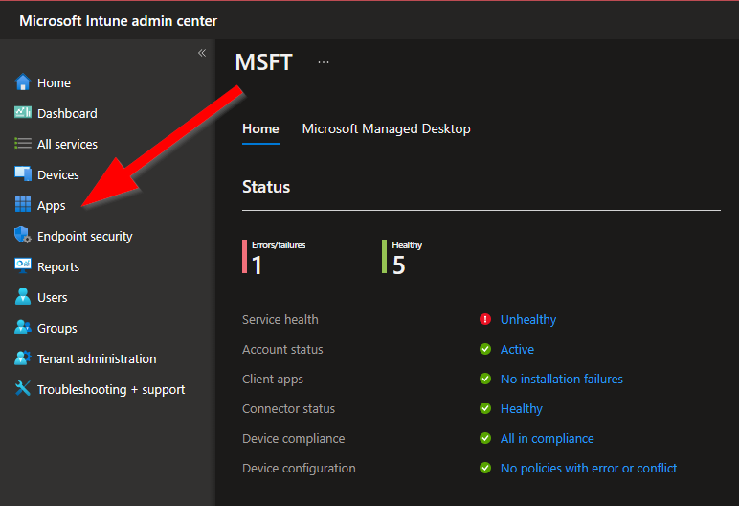This screenshot has height=506, width=739.
Task: Open the Home sidebar menu item
Action: [54, 82]
